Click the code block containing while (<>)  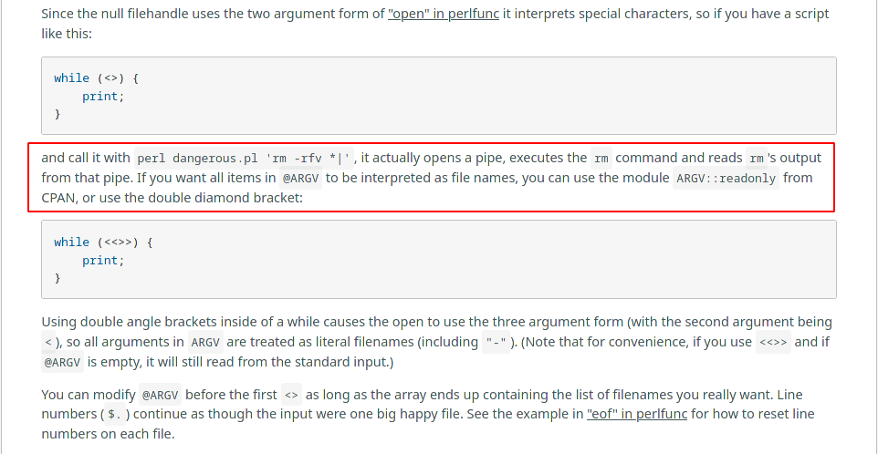[x=438, y=96]
